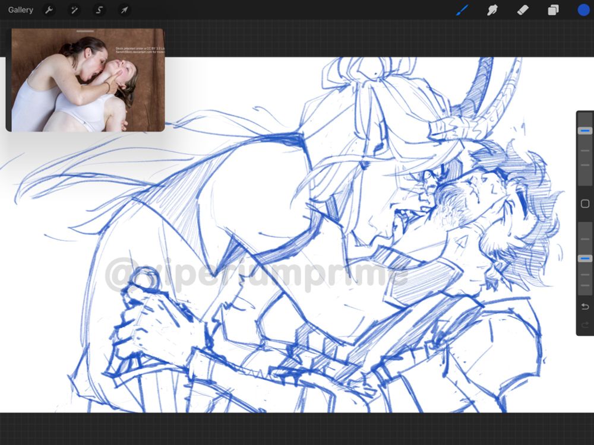Tap the drag handle above the reference image
The width and height of the screenshot is (594, 445).
[84, 30]
